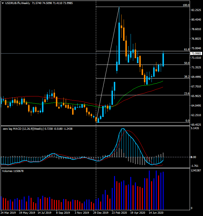The height and width of the screenshot is (216, 203).
Task: Click the latest tall blue weekly candle
Action: pos(163,60)
